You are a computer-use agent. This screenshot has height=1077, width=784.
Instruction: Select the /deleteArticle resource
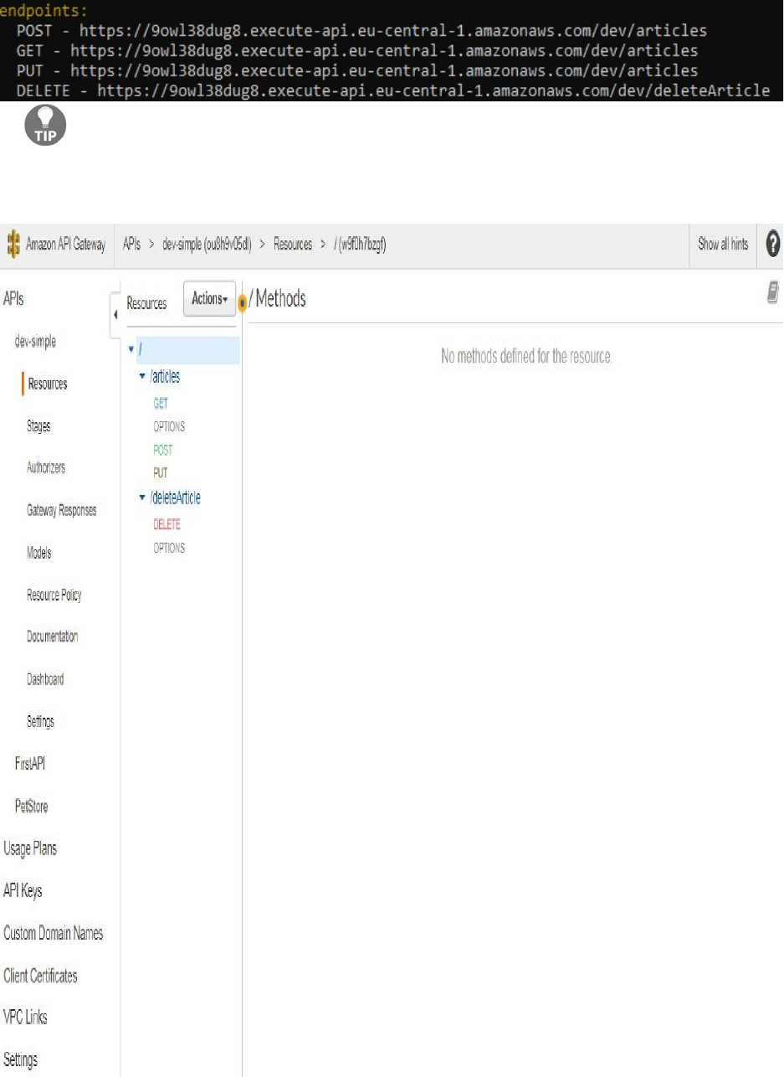(x=175, y=497)
